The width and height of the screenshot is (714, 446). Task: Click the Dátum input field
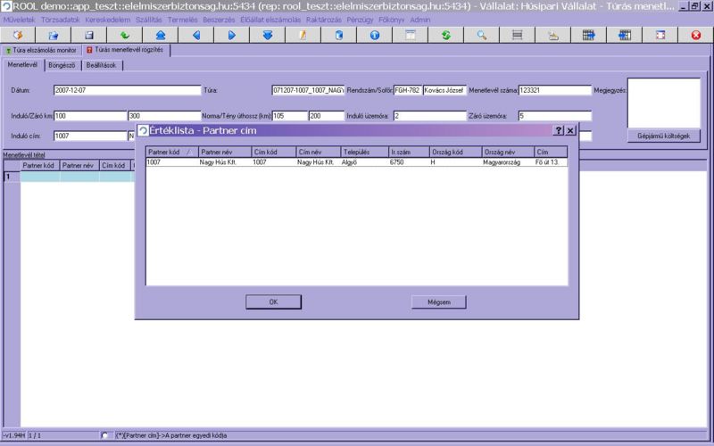tap(127, 90)
